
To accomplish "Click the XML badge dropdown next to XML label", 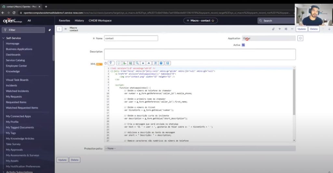I will pos(100,64).
